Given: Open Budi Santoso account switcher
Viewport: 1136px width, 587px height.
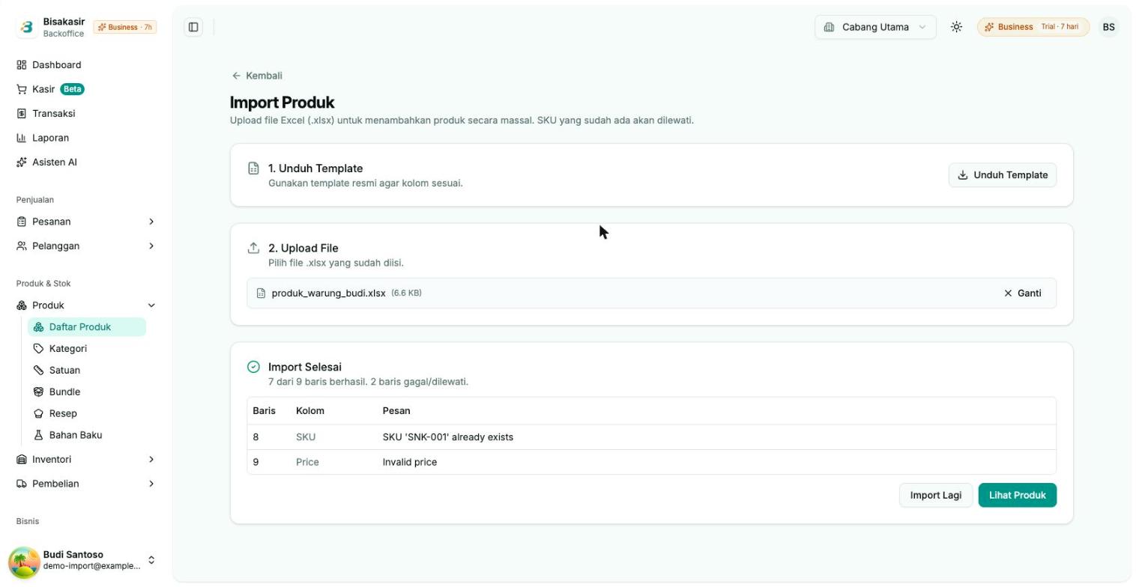Looking at the screenshot, I should pyautogui.click(x=82, y=561).
